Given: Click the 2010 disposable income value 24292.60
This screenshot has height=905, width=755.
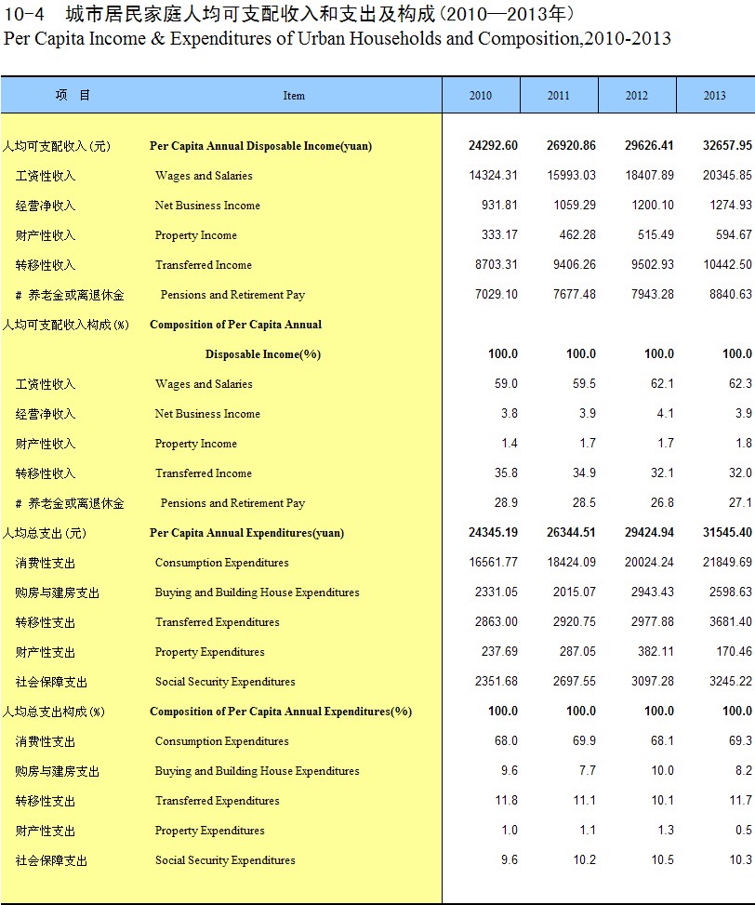Looking at the screenshot, I should (x=494, y=145).
